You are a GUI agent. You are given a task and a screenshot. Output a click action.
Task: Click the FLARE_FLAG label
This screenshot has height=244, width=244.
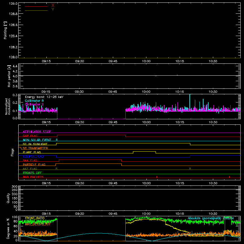(32, 152)
